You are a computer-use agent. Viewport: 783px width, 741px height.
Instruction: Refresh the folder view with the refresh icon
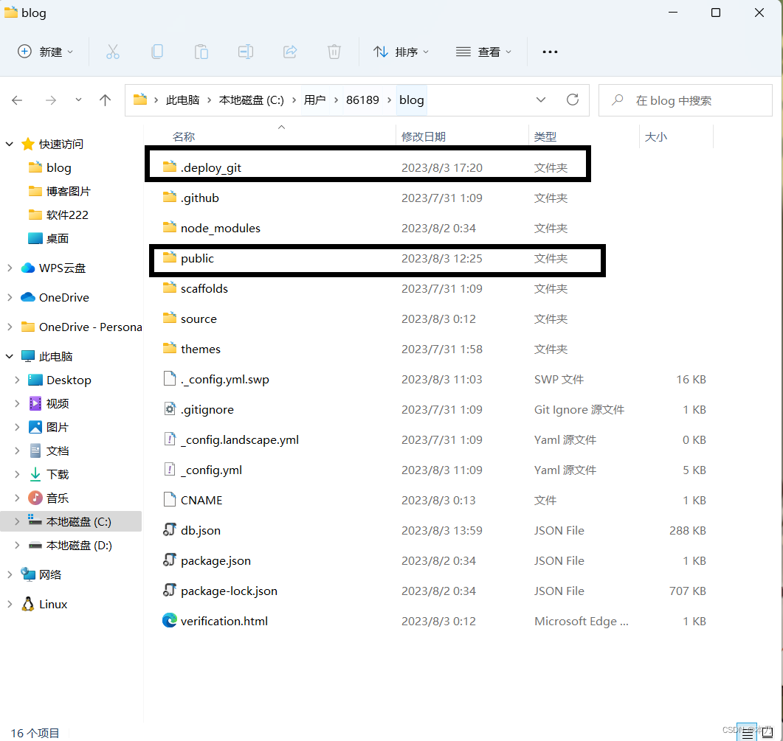pos(573,100)
